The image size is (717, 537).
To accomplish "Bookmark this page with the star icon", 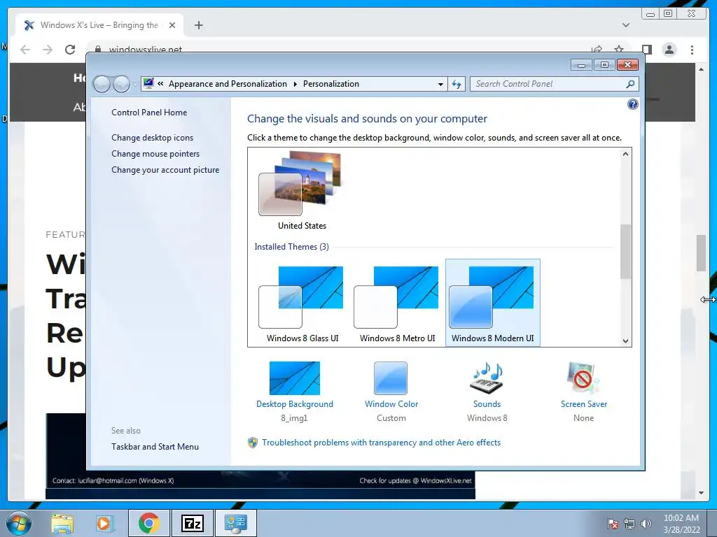I will pos(619,50).
